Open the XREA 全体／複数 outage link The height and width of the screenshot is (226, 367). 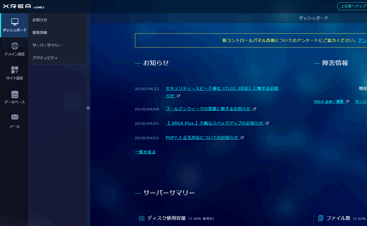(329, 102)
